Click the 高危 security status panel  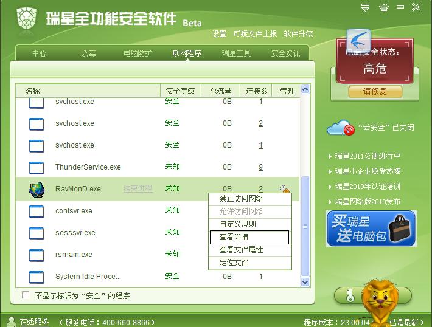(375, 61)
